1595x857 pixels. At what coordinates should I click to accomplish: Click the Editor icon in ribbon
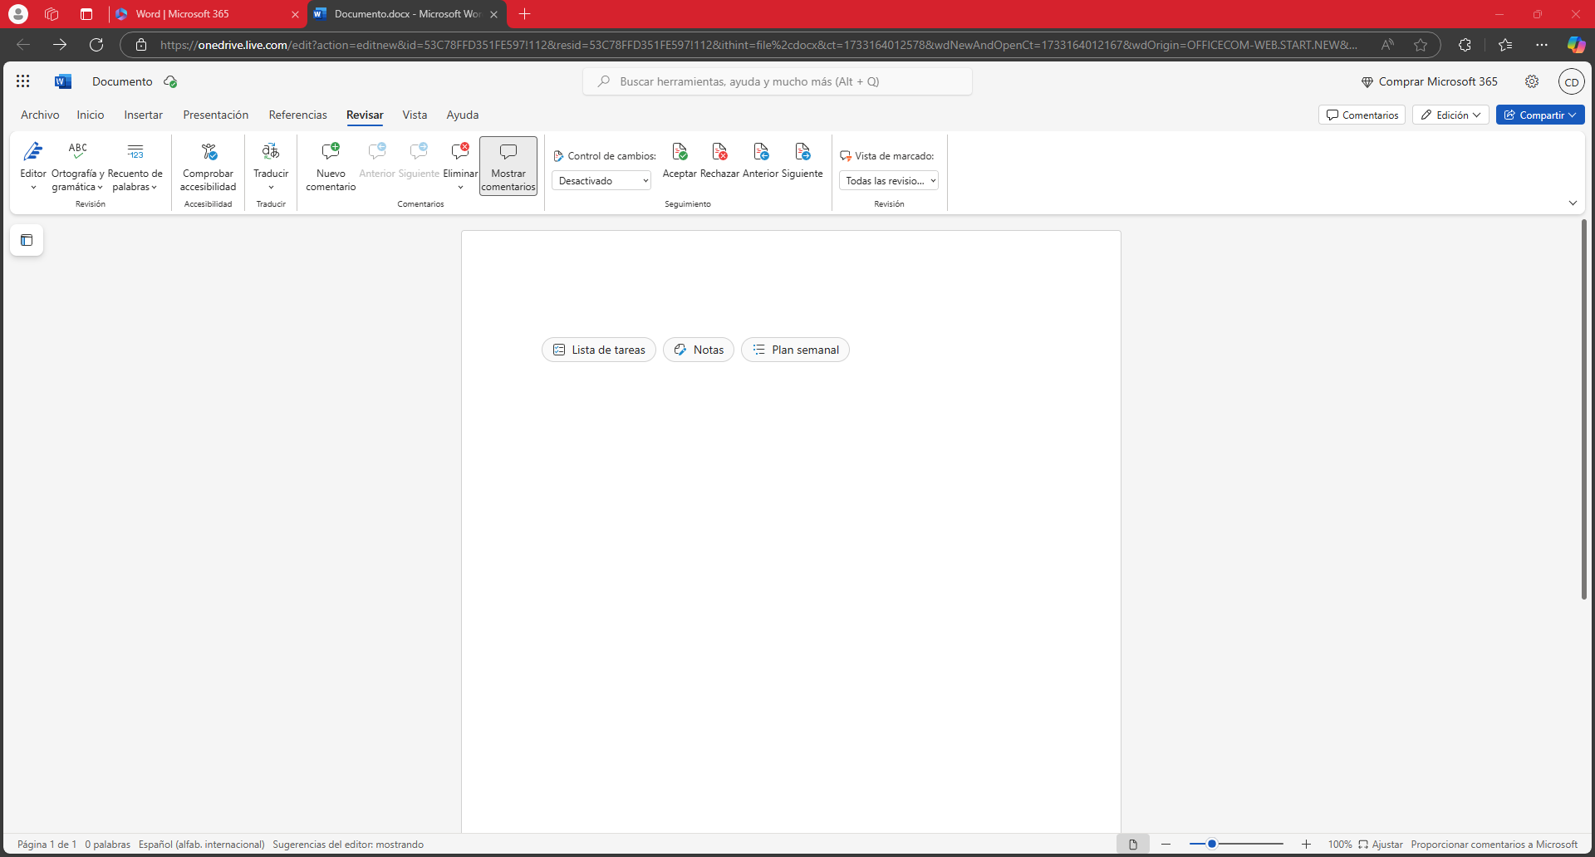coord(33,152)
